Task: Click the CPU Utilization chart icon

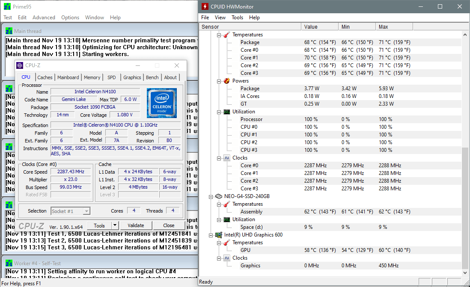Action: [227, 112]
